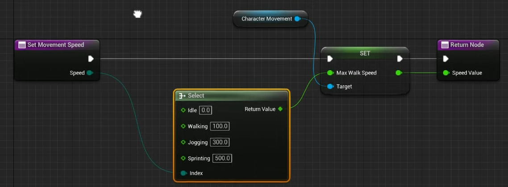Select the Select node header
This screenshot has height=187, width=508.
(231, 95)
